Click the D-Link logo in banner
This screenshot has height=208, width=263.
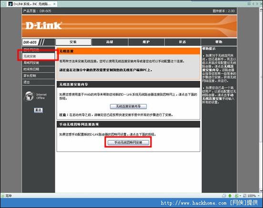pyautogui.click(x=44, y=26)
